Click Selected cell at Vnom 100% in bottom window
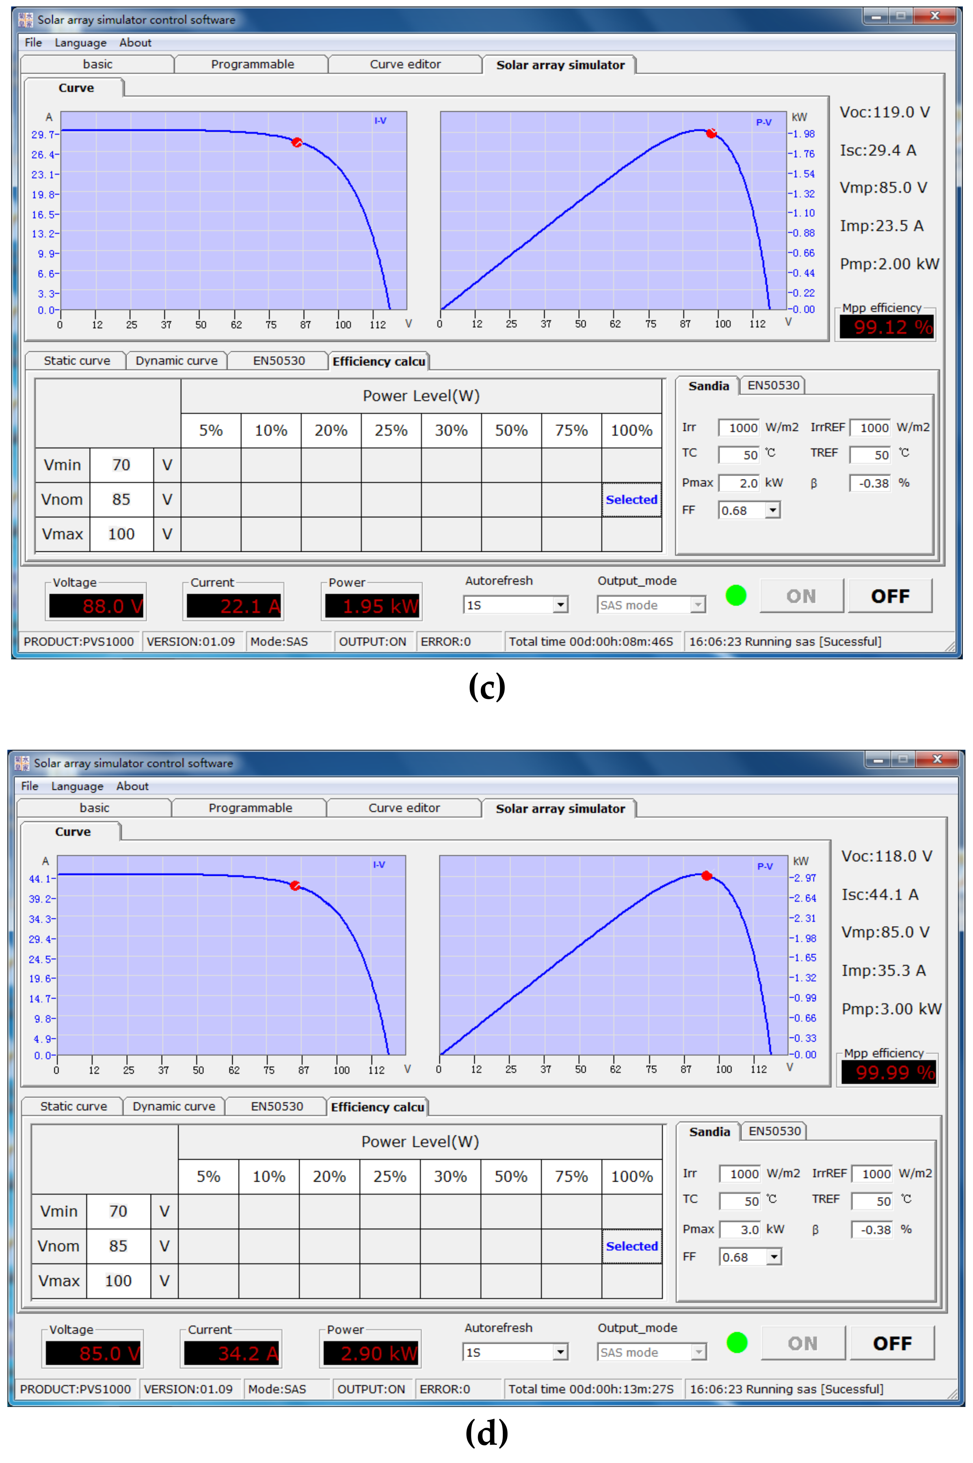Viewport: 973px width, 1463px height. [x=632, y=1246]
